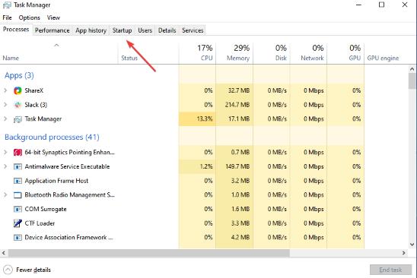
Task: Switch to the App history tab
Action: click(x=91, y=30)
